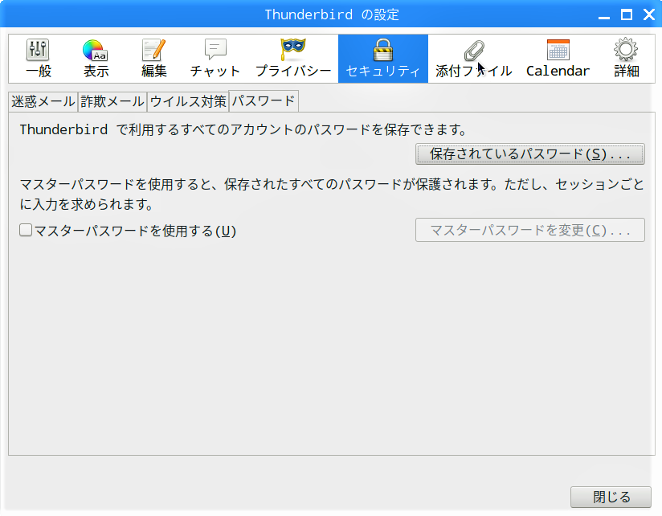The image size is (662, 516).
Task: Click マスターパスワードを変更(C)... button
Action: 530,230
